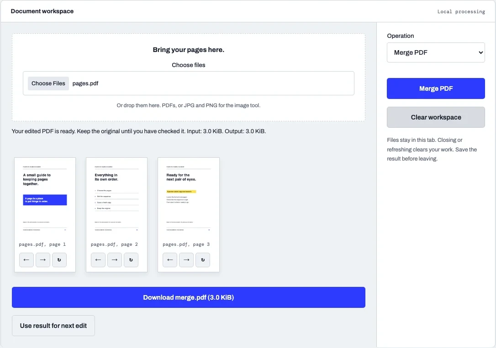Screen dimensions: 496x348
Task: Rotate pages.pdf page 1
Action: click(59, 260)
